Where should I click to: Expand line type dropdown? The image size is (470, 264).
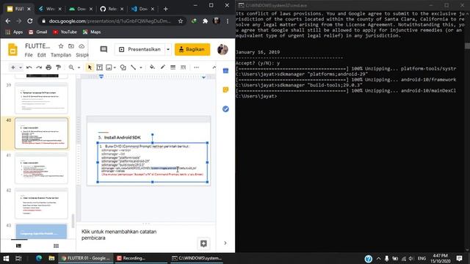[x=140, y=67]
